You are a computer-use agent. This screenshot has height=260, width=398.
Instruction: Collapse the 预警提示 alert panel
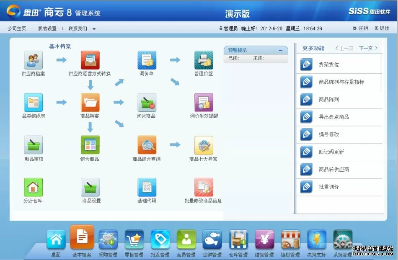[281, 50]
